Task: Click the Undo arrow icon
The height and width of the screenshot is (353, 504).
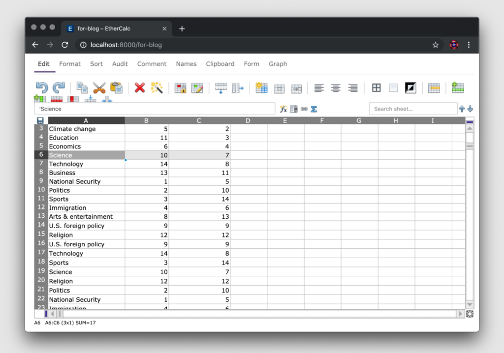Action: [x=42, y=88]
